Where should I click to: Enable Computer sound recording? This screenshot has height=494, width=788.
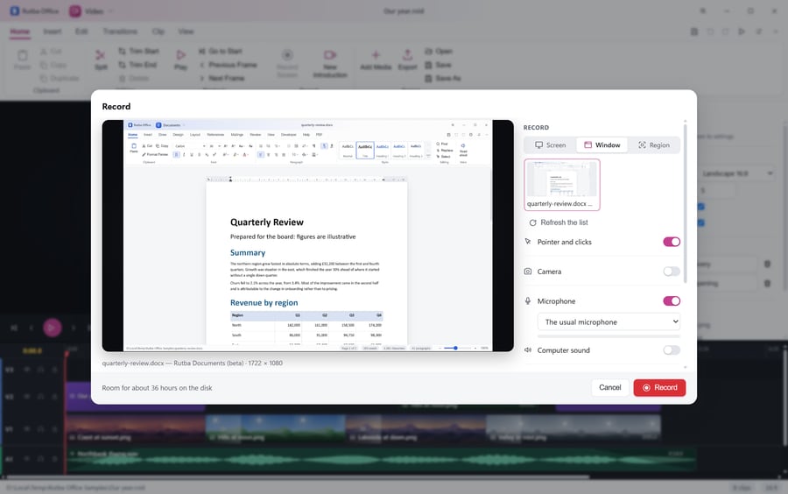click(672, 350)
